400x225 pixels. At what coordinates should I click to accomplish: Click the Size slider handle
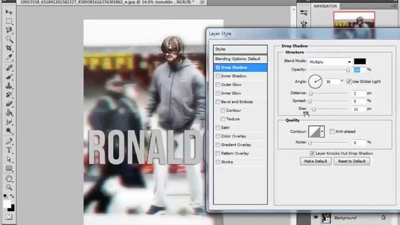(x=314, y=109)
